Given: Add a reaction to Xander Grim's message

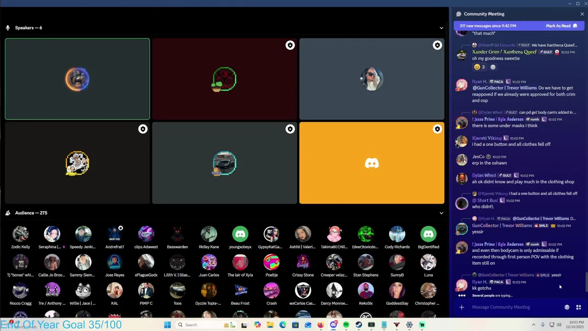Looking at the screenshot, I should tap(493, 67).
